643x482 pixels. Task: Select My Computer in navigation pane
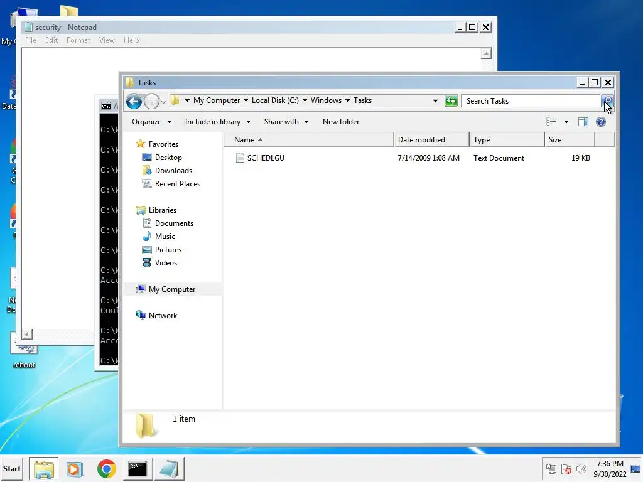(172, 289)
